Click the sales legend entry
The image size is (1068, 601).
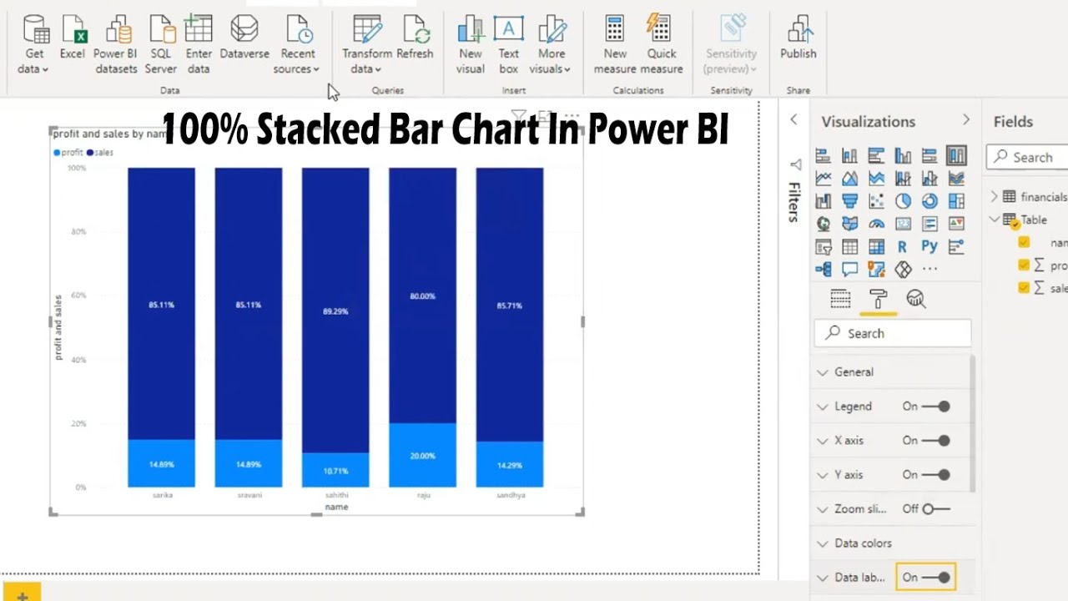pos(100,153)
